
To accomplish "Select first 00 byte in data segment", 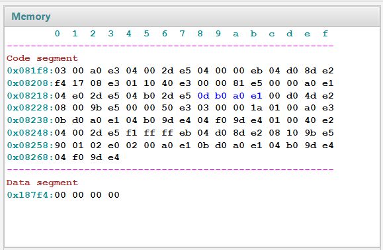I will tap(60, 195).
